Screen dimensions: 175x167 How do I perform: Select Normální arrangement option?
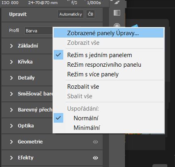(x=109, y=118)
